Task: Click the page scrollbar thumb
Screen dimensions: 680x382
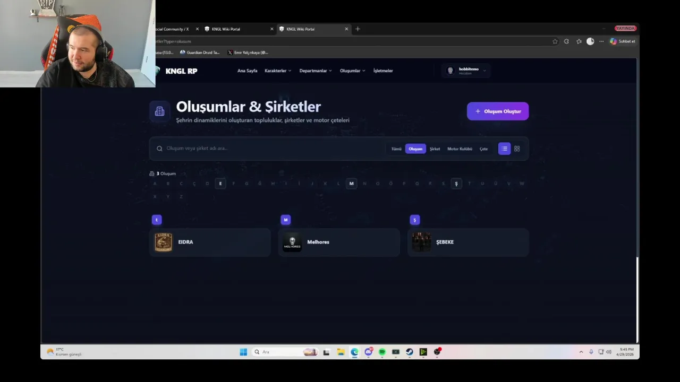Action: tap(637, 300)
